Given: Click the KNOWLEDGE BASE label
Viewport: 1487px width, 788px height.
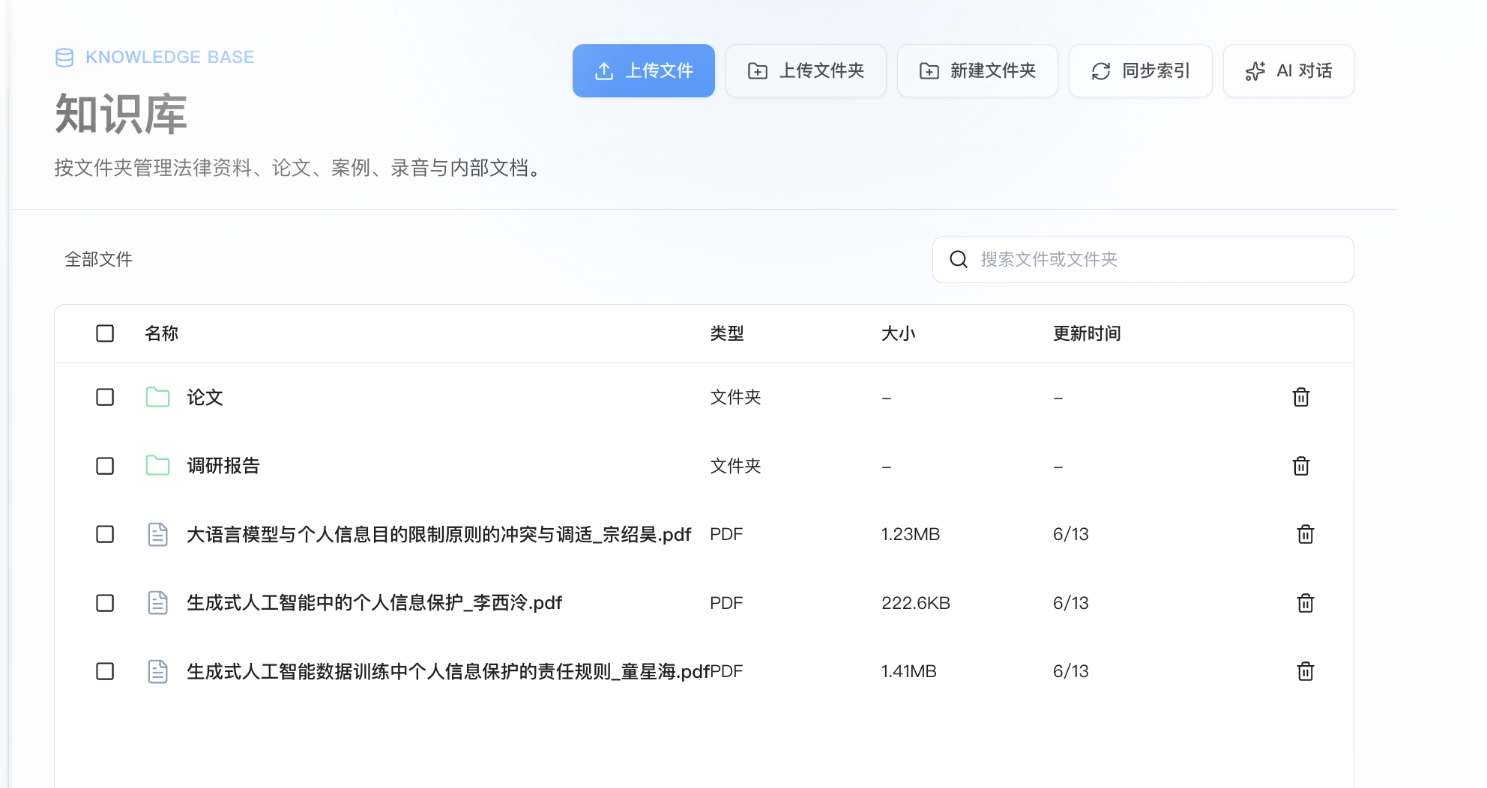Looking at the screenshot, I should coord(169,58).
